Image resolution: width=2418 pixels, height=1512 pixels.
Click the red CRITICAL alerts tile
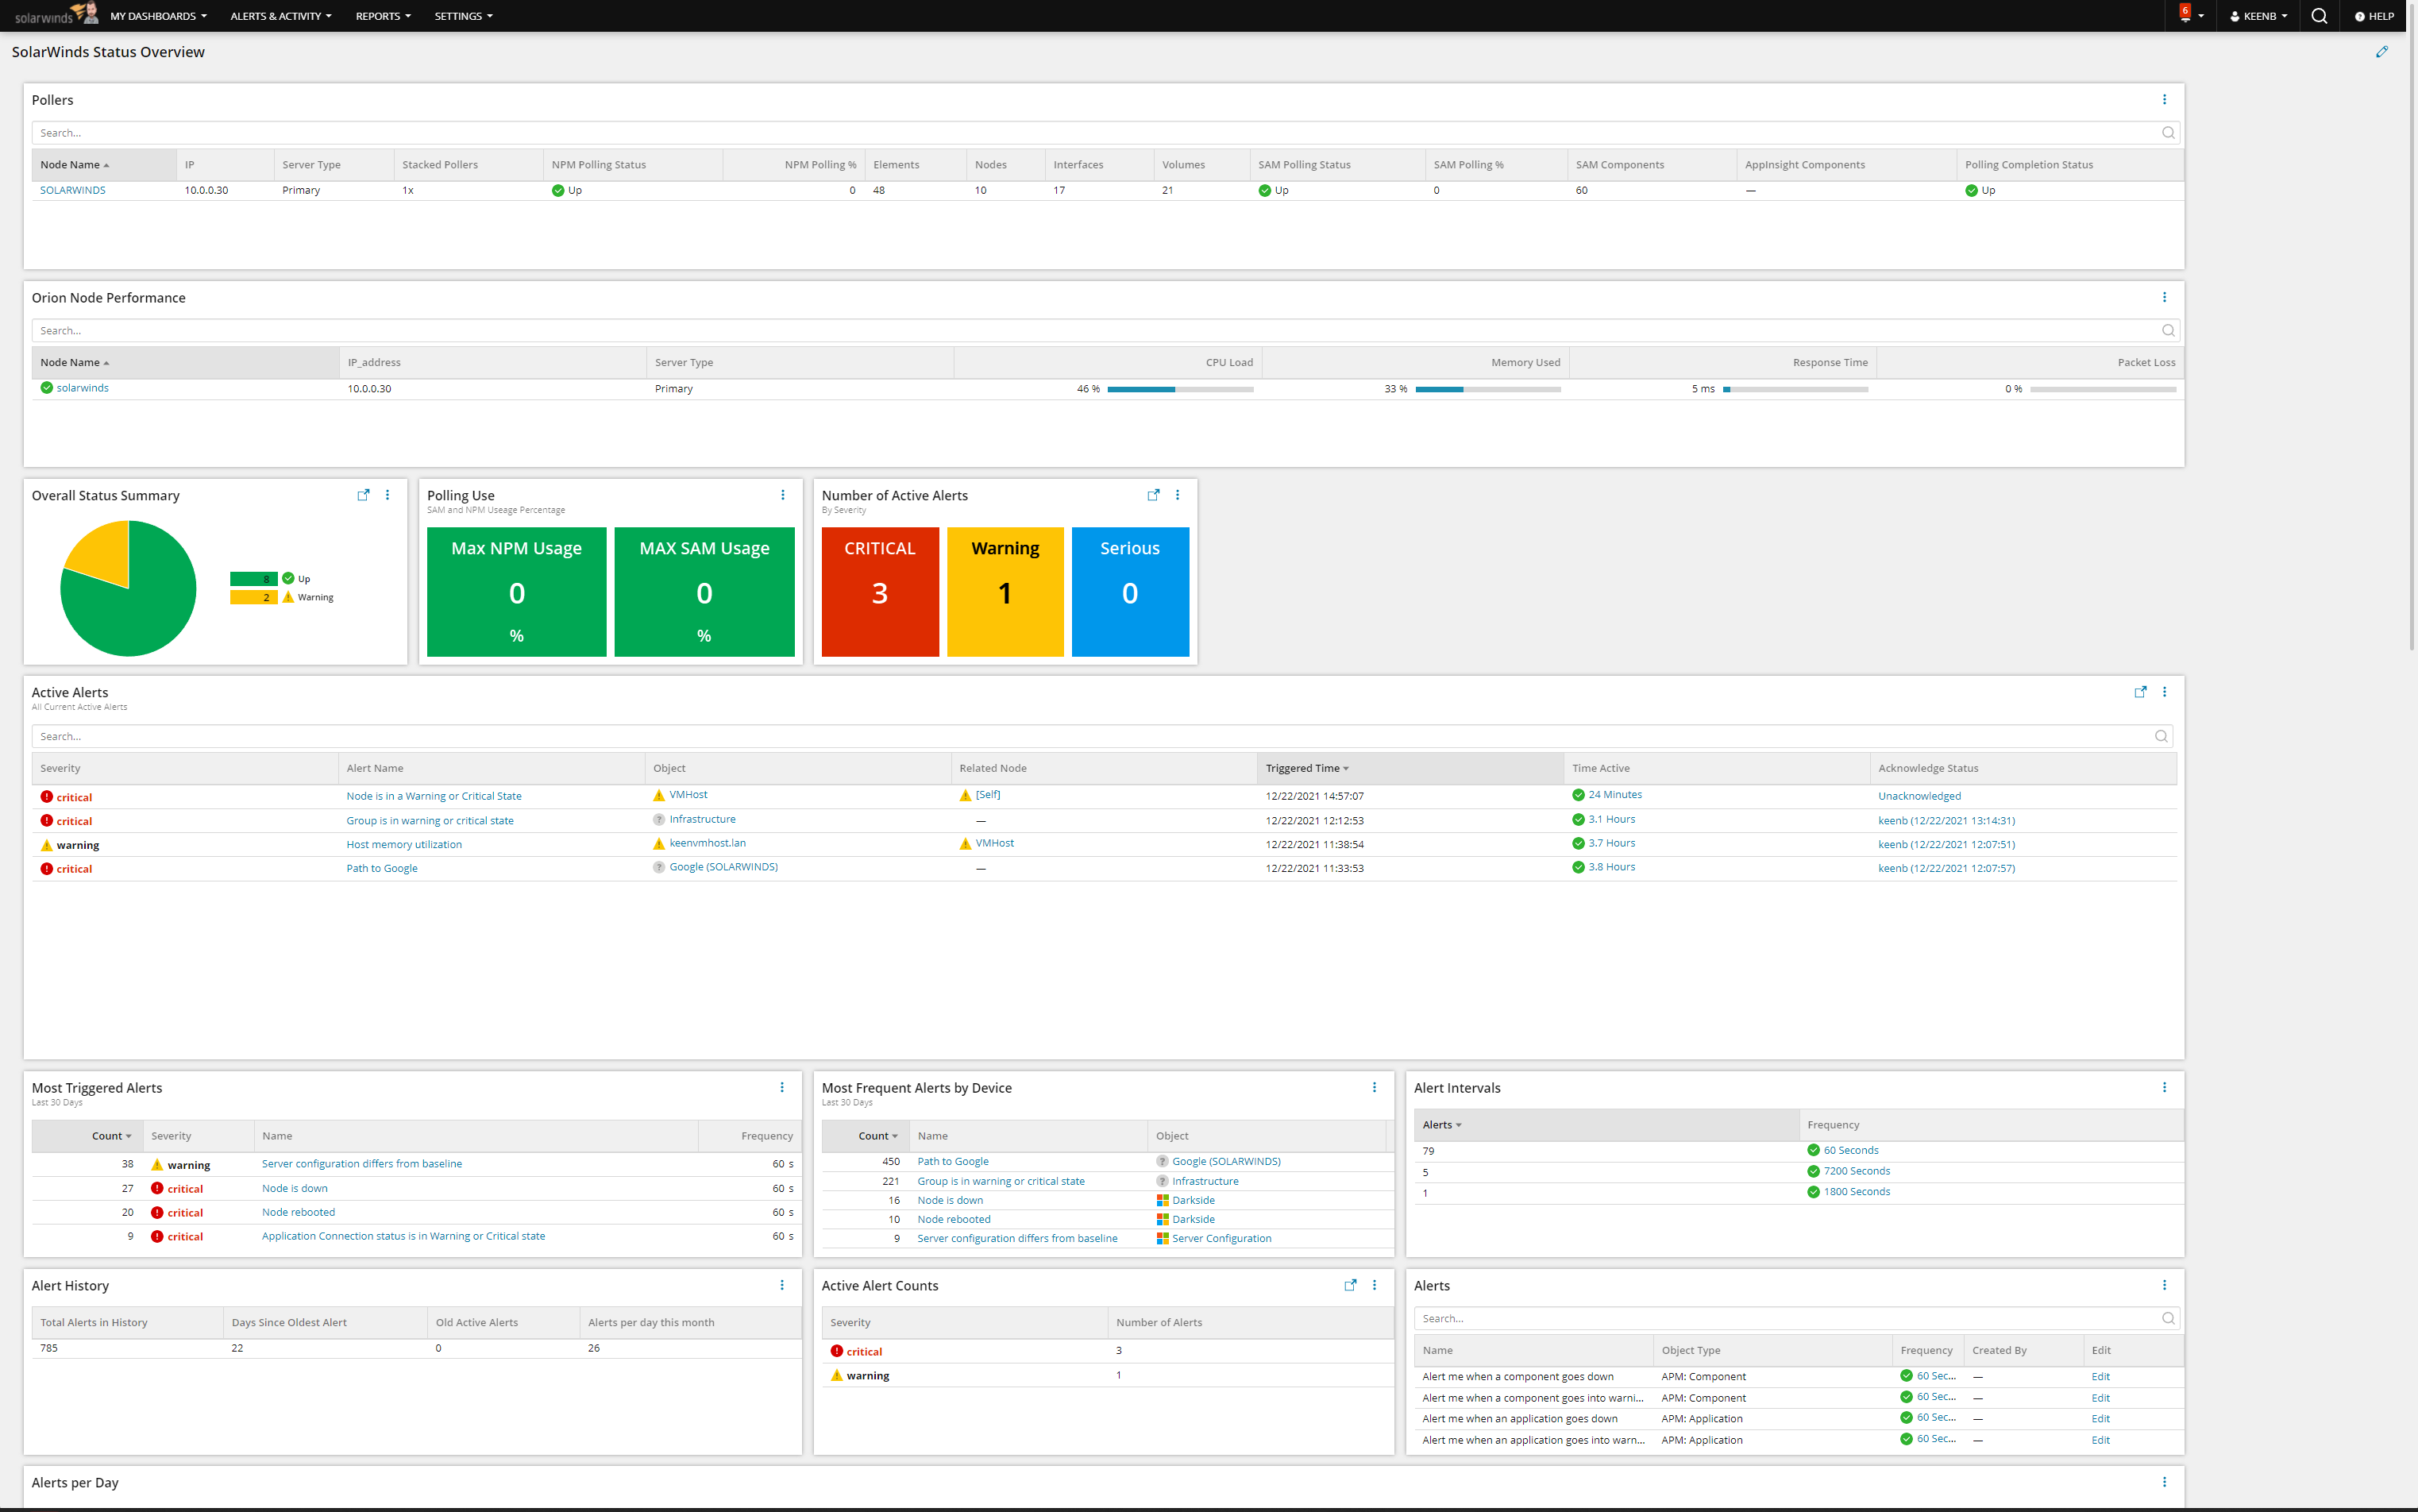pyautogui.click(x=879, y=591)
